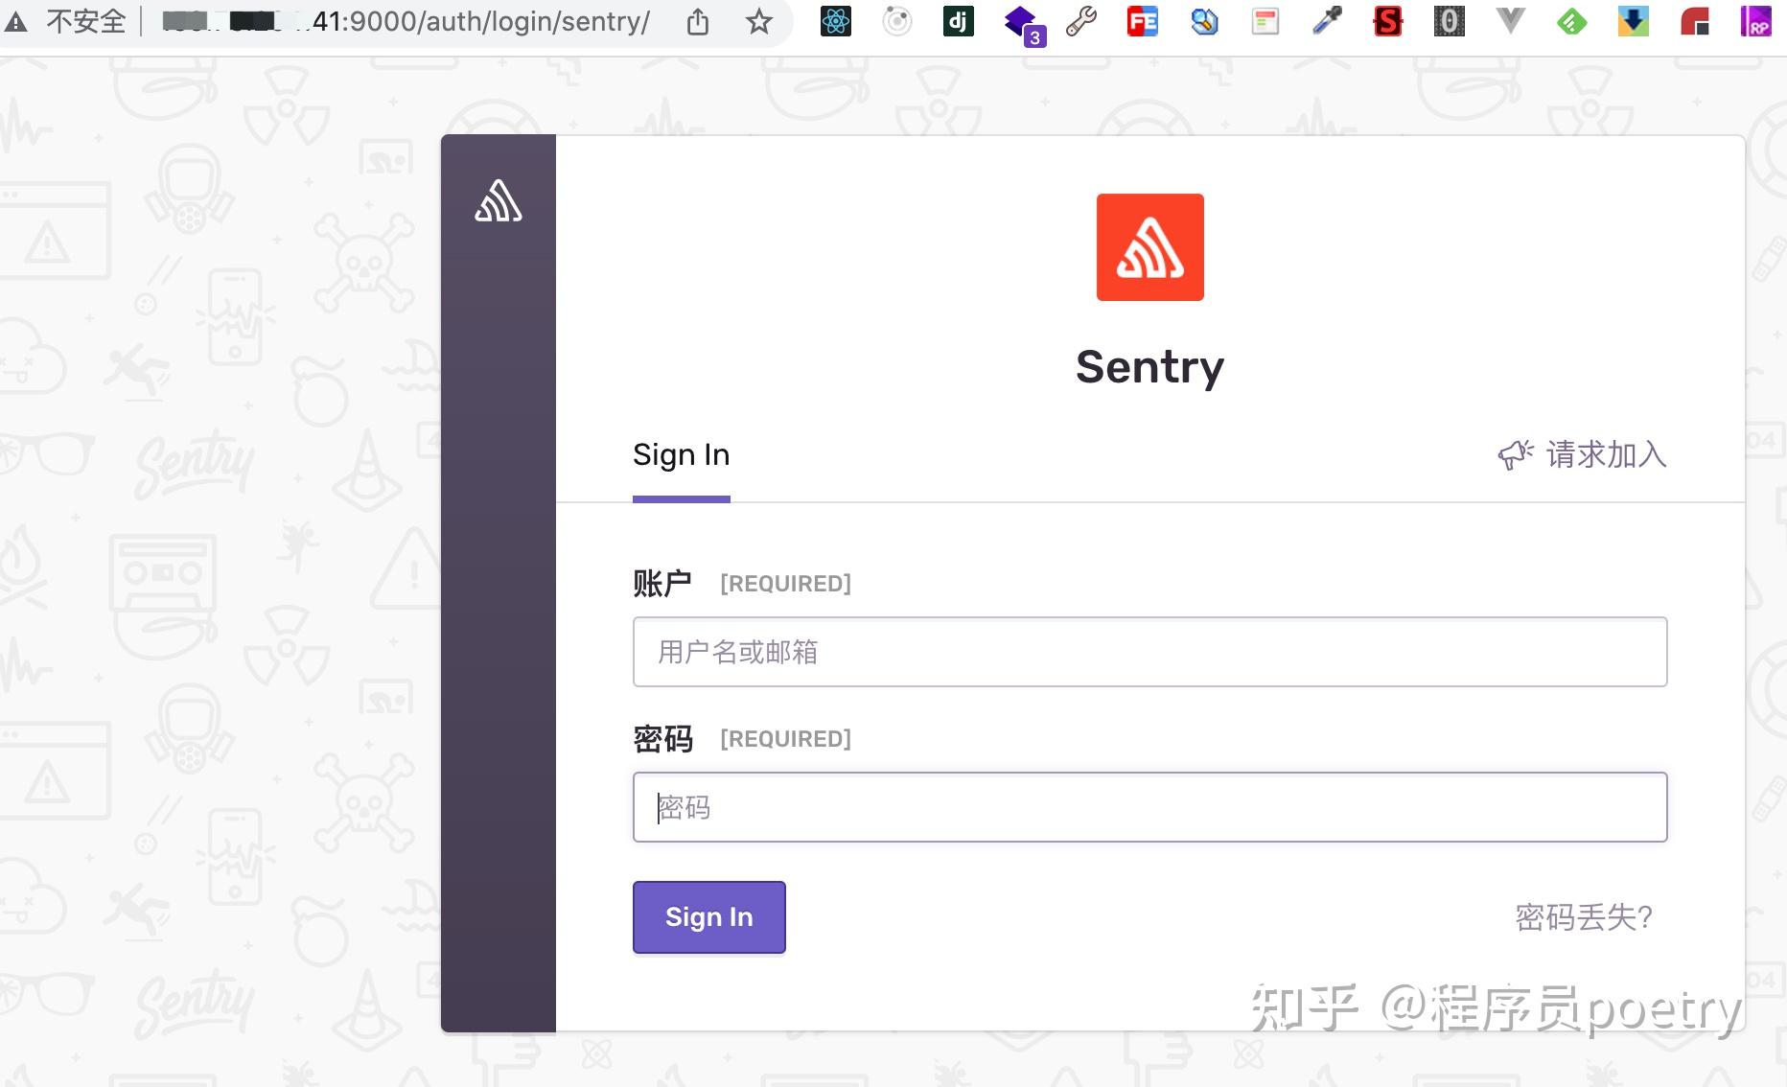1787x1087 pixels.
Task: Open the Stylus extension
Action: (1387, 21)
